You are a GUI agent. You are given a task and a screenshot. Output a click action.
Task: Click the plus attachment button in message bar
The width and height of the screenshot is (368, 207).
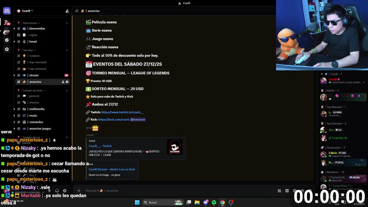(78, 191)
